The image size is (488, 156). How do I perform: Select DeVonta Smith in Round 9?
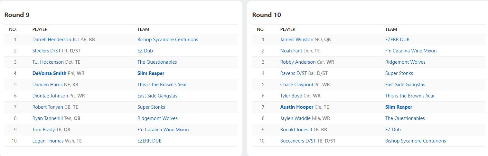(49, 73)
